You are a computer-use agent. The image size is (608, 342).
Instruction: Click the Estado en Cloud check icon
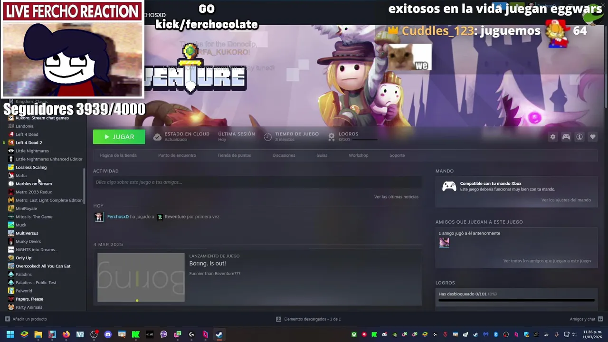pos(157,137)
